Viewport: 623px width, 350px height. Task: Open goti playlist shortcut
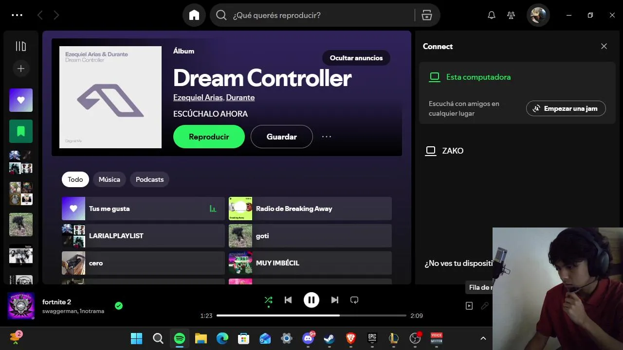[310, 236]
